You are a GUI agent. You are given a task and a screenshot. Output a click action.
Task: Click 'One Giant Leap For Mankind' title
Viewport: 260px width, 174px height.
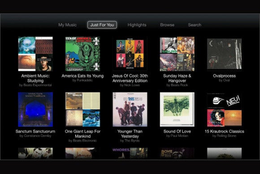(x=82, y=134)
